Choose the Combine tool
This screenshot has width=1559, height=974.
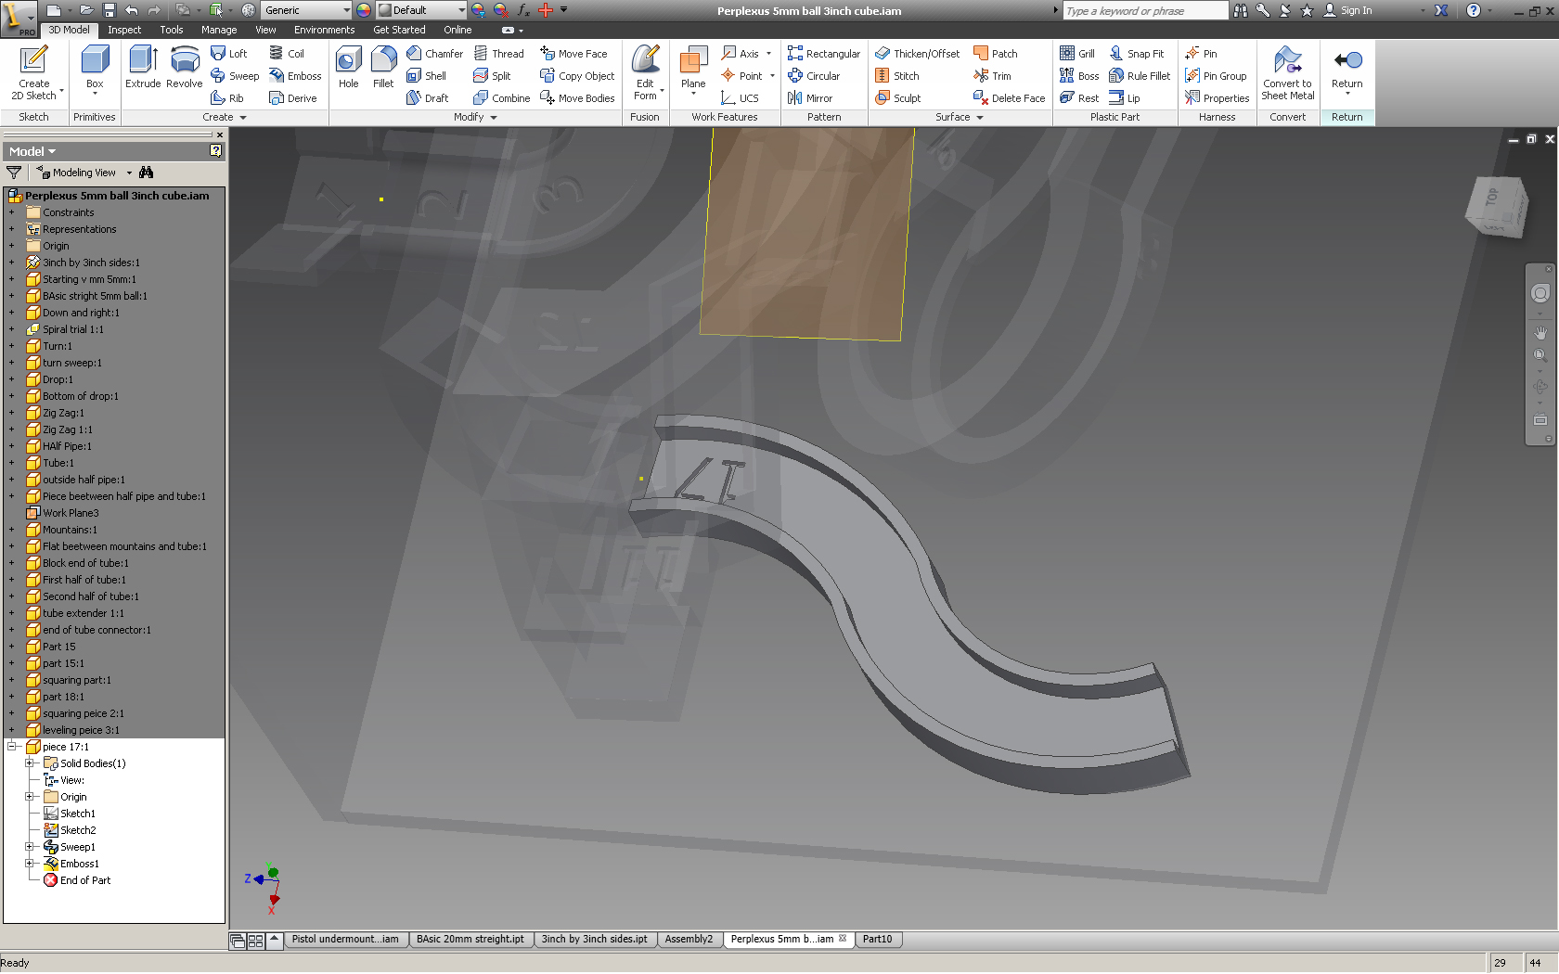tap(502, 98)
